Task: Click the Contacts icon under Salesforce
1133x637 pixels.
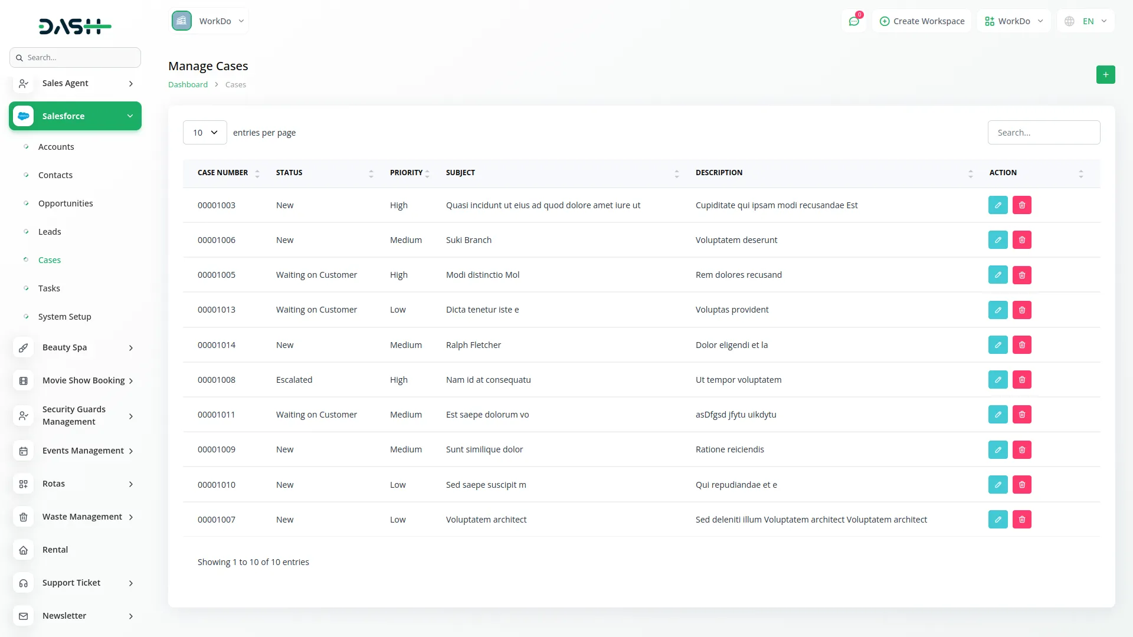Action: pyautogui.click(x=25, y=175)
